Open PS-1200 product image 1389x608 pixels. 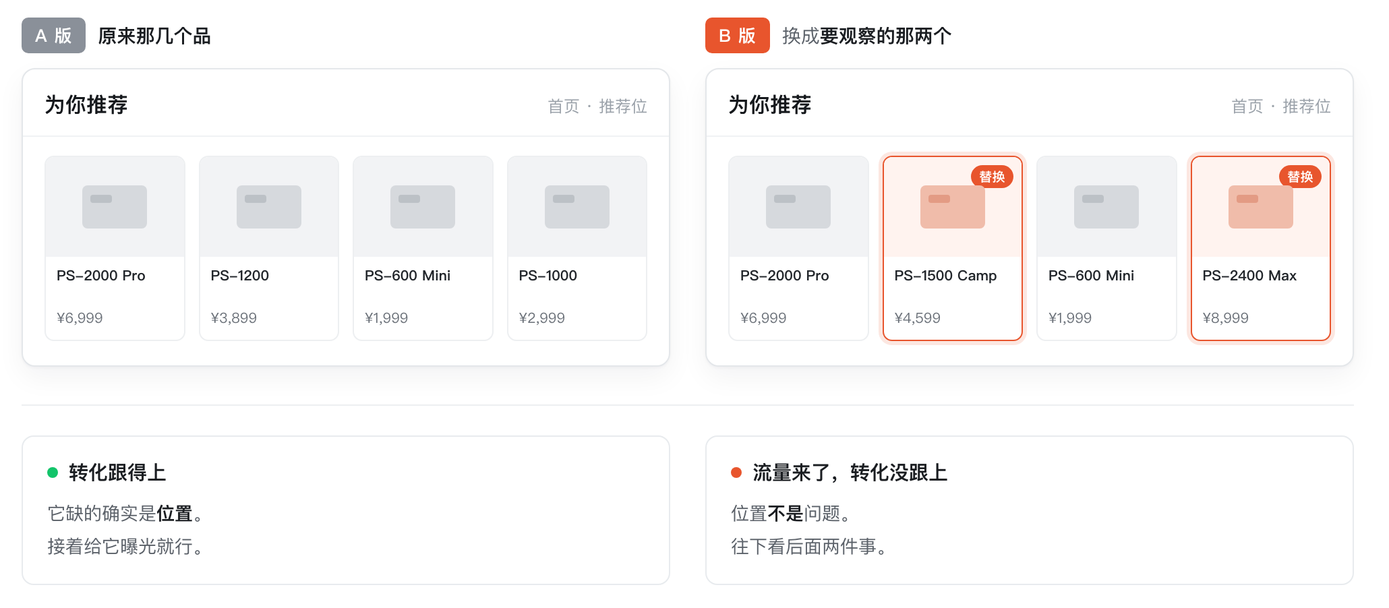(269, 207)
